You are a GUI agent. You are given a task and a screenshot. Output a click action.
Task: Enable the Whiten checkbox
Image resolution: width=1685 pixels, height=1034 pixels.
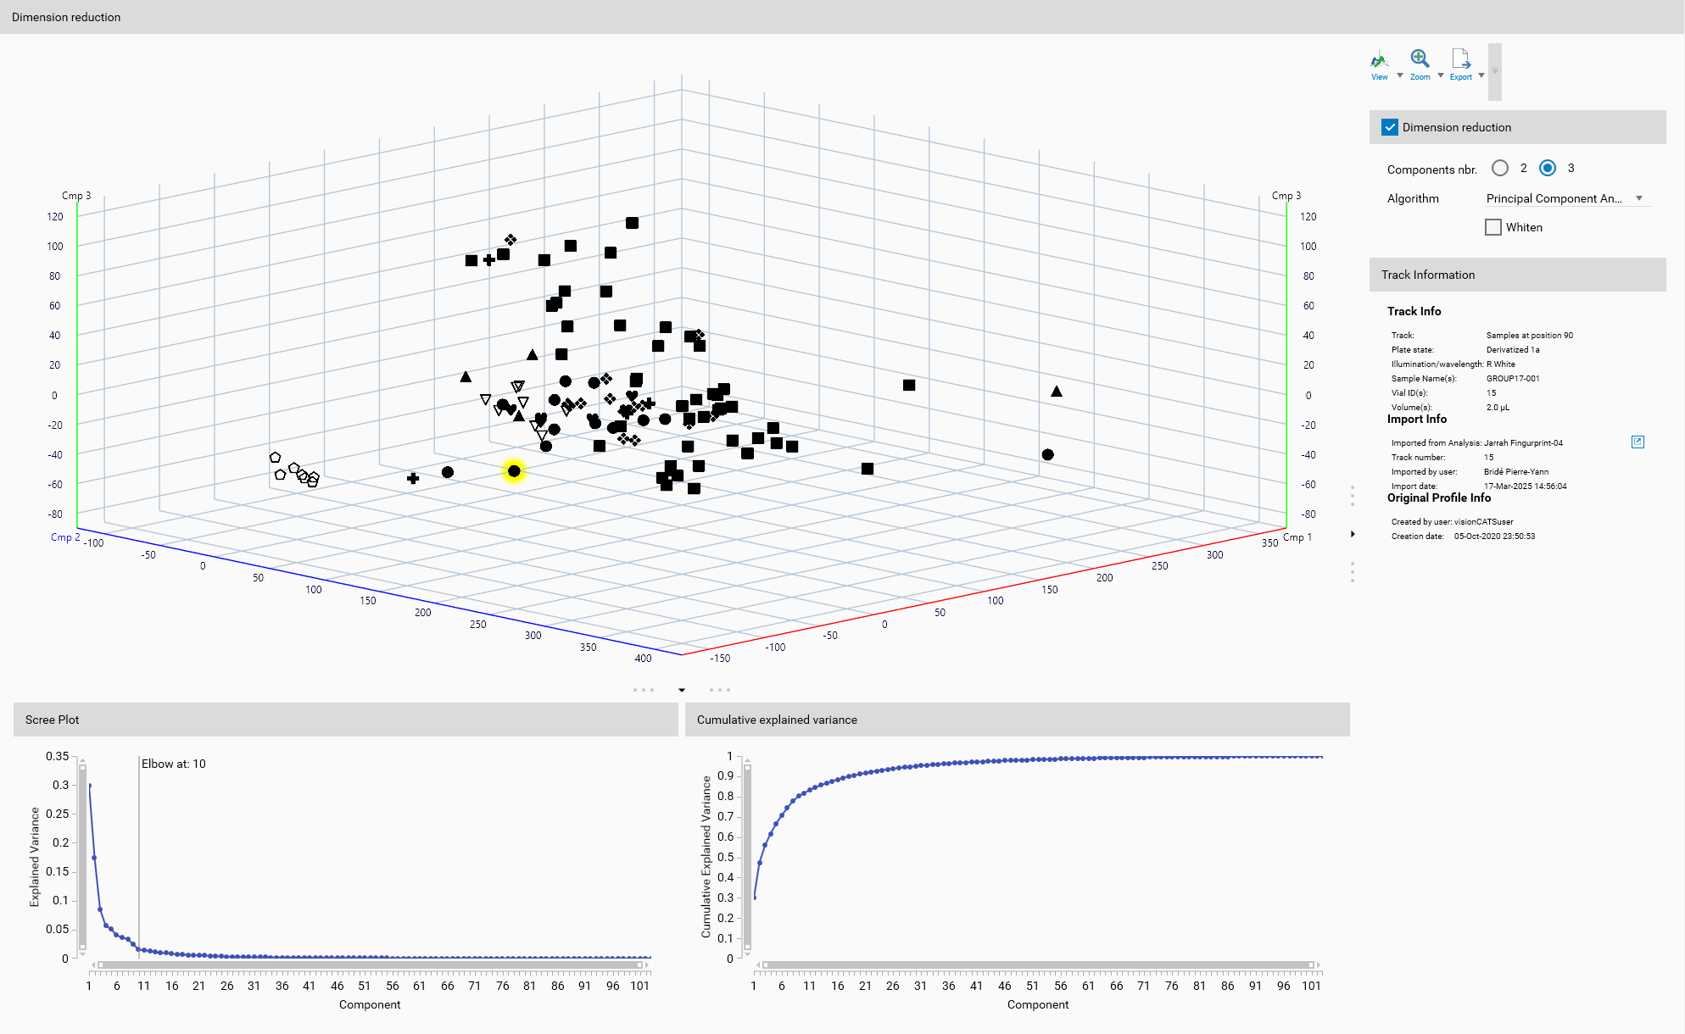point(1493,227)
